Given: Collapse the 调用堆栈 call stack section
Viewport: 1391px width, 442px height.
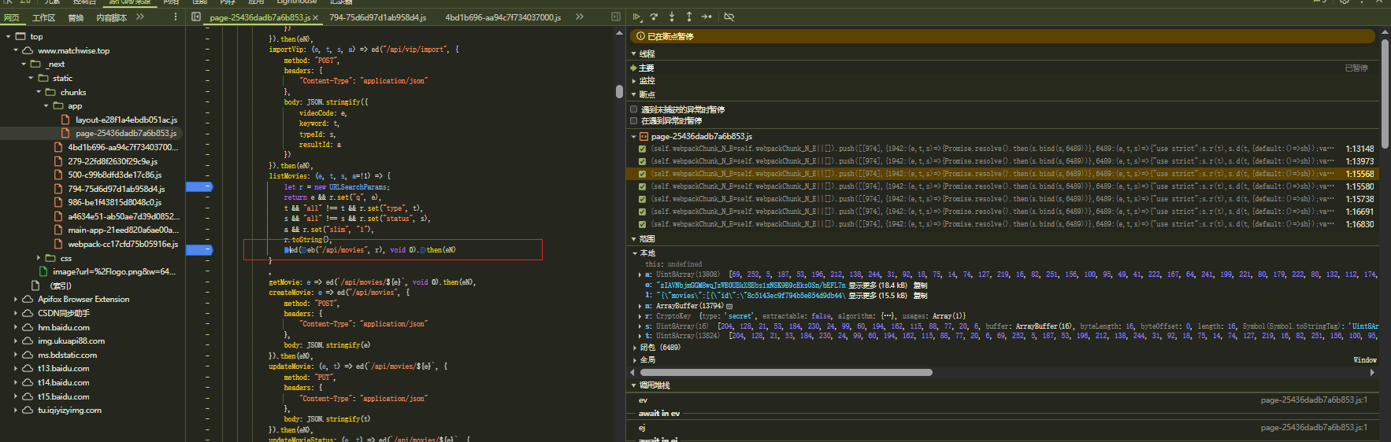Looking at the screenshot, I should point(634,385).
